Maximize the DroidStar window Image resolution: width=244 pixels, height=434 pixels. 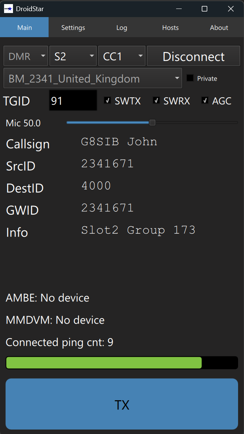pyautogui.click(x=204, y=9)
